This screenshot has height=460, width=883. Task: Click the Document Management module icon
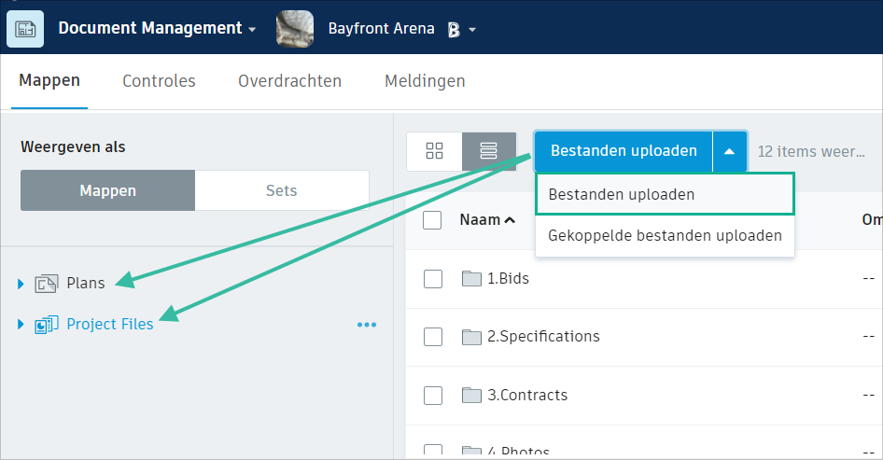[x=24, y=28]
